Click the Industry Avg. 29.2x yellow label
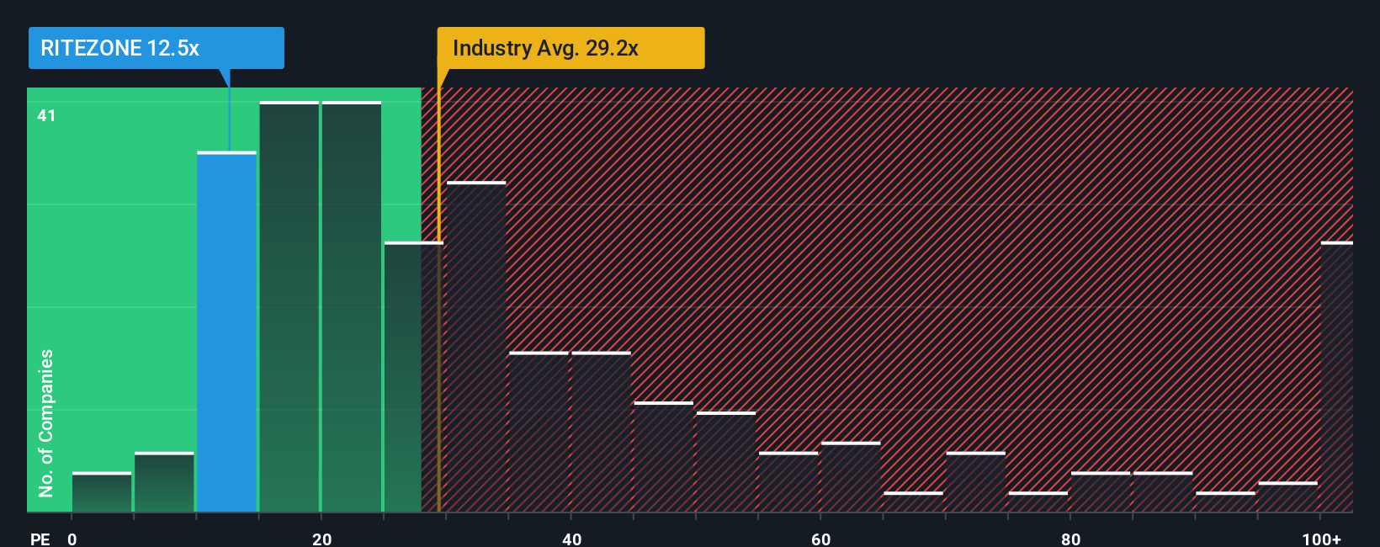 click(571, 48)
